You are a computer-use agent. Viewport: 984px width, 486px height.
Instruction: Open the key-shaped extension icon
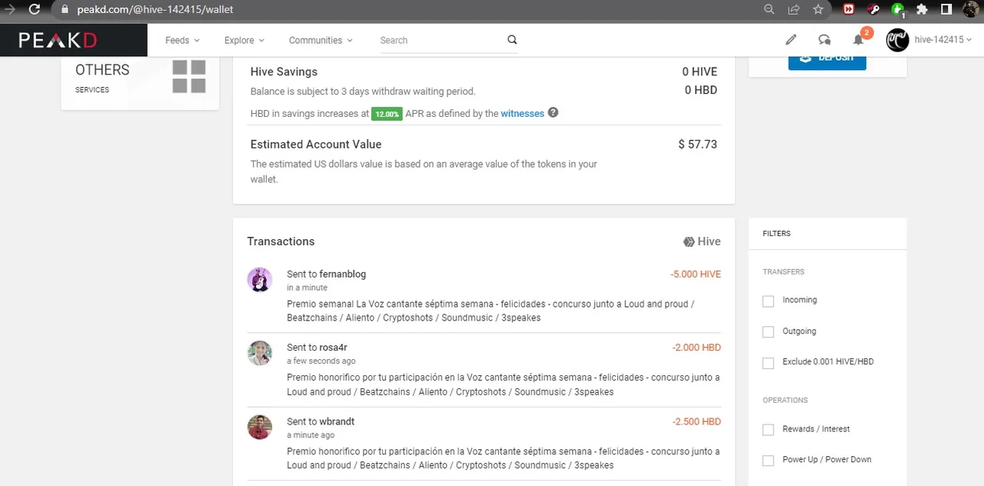click(873, 9)
